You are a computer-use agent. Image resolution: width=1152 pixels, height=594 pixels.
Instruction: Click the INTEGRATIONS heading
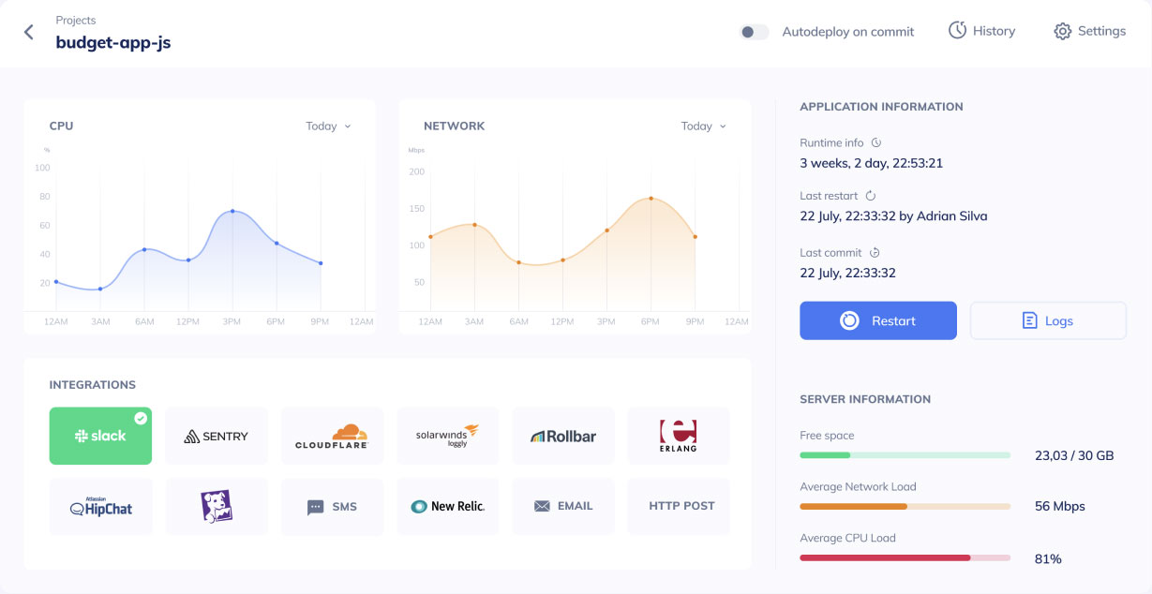93,385
